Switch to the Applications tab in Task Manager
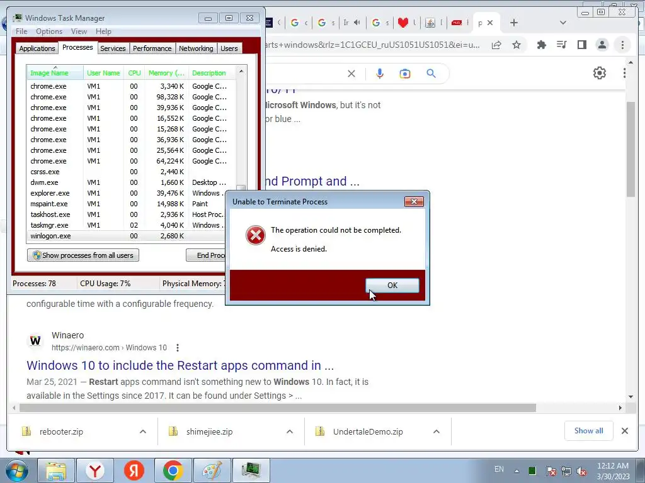The height and width of the screenshot is (483, 645). click(37, 48)
